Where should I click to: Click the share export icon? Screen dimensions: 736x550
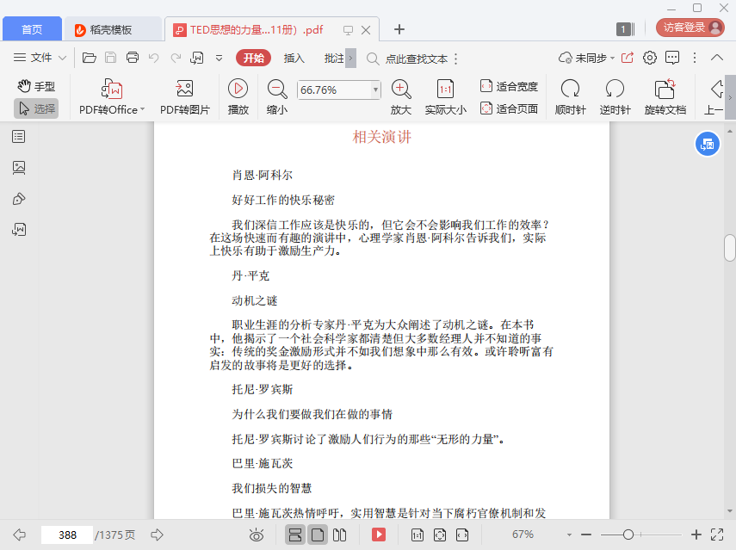(628, 58)
